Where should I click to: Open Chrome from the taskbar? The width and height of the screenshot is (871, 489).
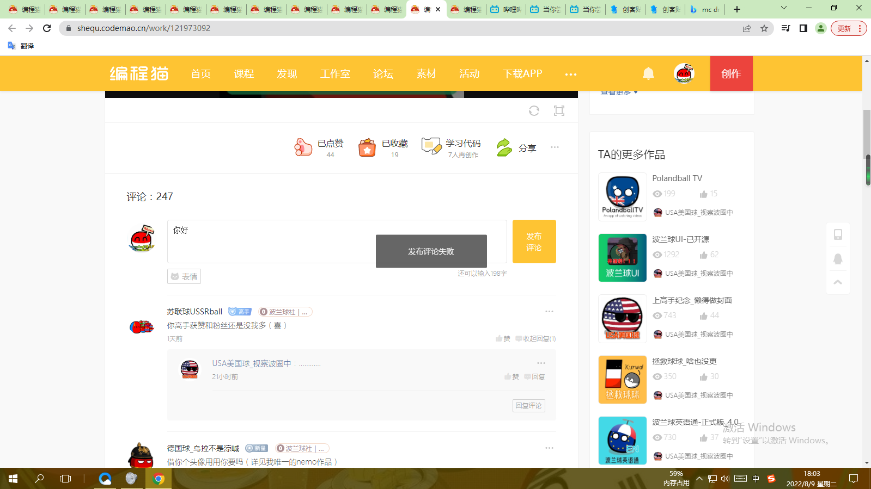tap(159, 479)
